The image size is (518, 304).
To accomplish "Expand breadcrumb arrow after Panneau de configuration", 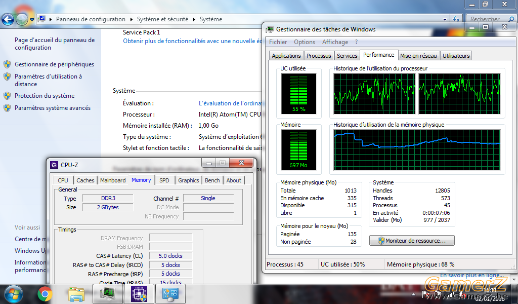I will click(131, 20).
